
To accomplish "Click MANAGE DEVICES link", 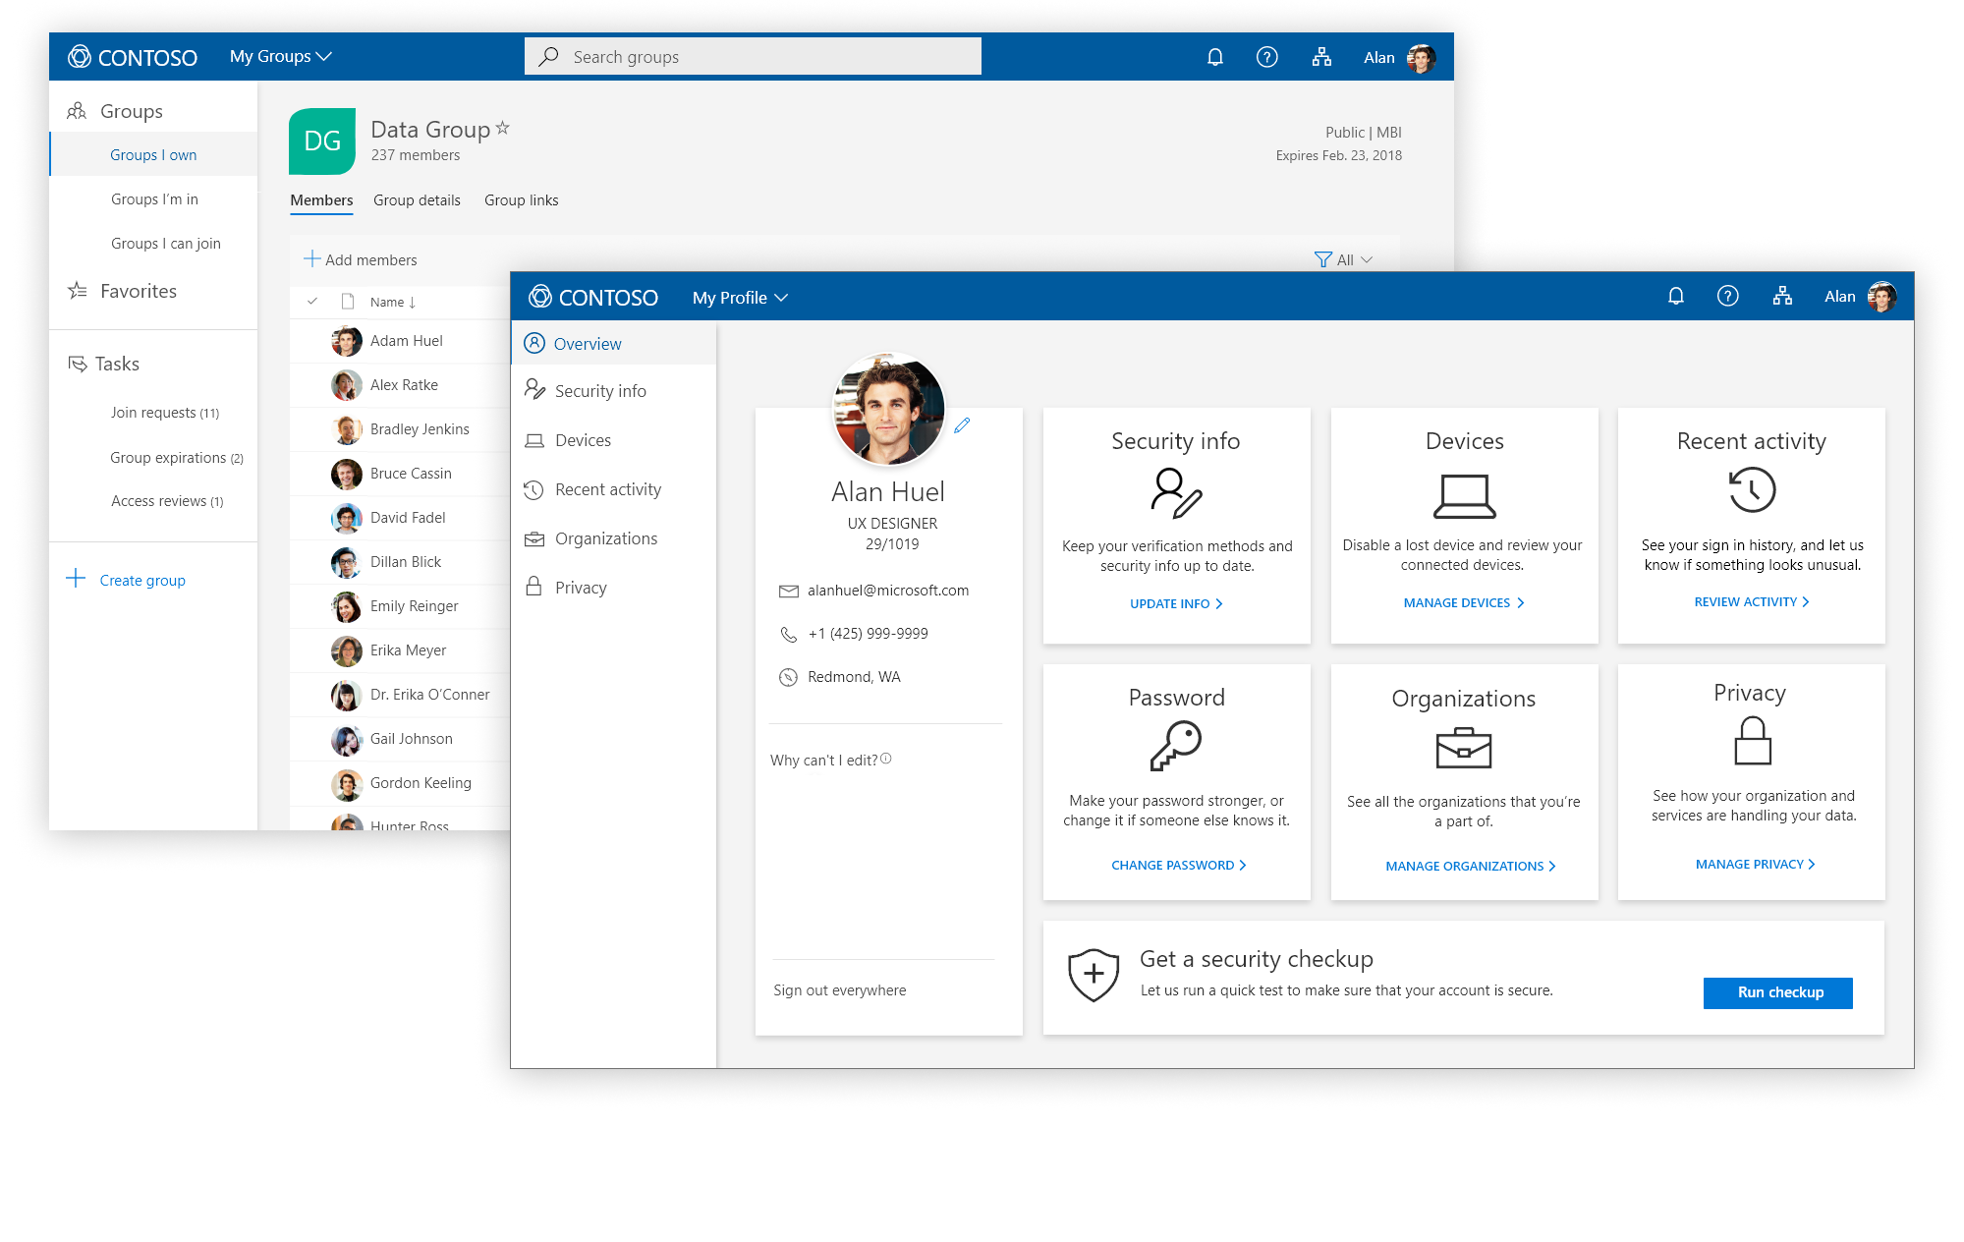I will click(x=1464, y=602).
